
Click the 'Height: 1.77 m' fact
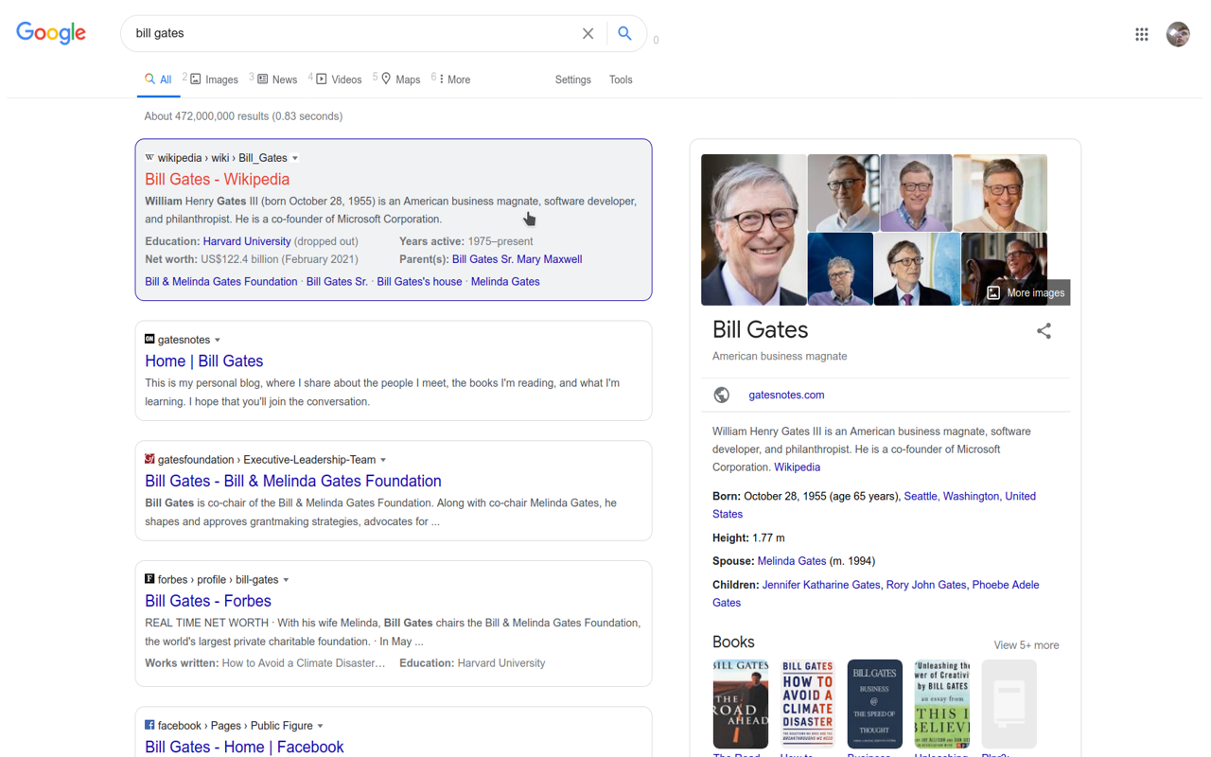click(748, 537)
